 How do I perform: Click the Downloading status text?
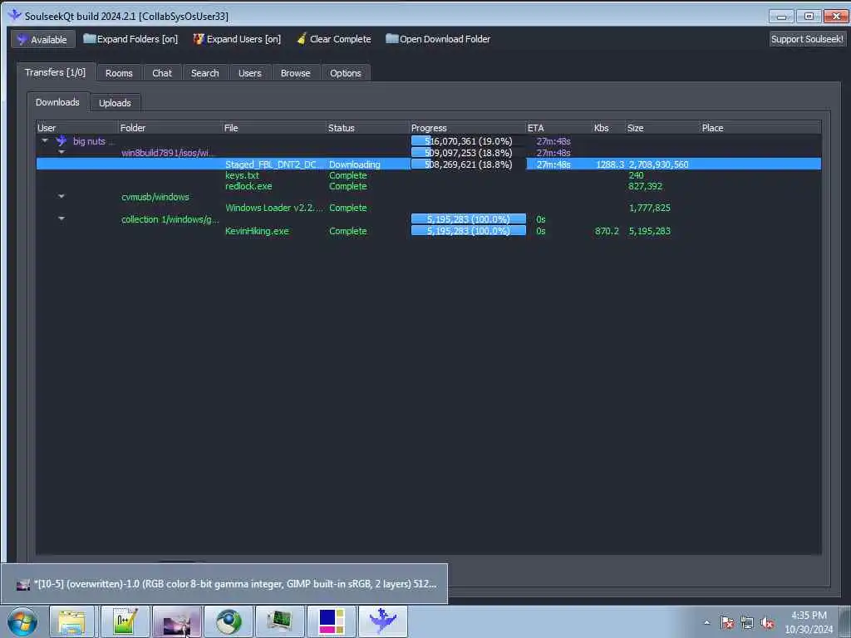(354, 164)
